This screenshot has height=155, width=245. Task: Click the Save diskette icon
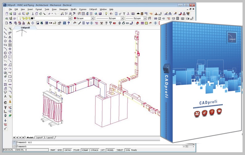(x=15, y=14)
